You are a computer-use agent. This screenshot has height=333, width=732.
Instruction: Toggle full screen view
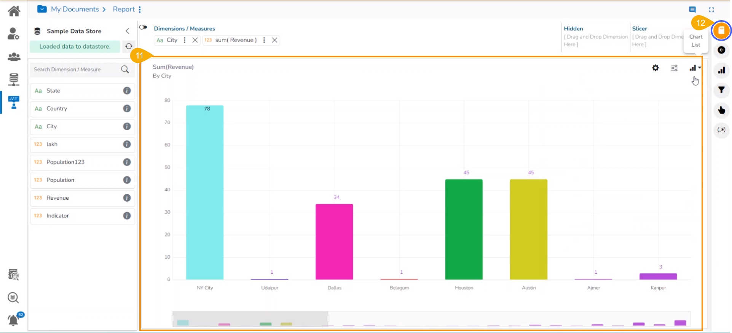pos(711,9)
